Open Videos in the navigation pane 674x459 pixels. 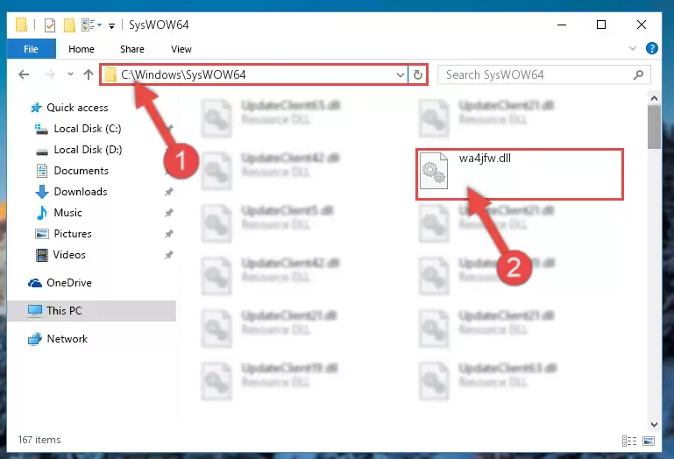pyautogui.click(x=69, y=255)
